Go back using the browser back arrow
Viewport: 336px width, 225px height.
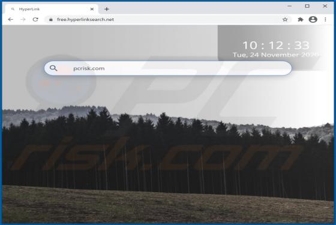10,19
